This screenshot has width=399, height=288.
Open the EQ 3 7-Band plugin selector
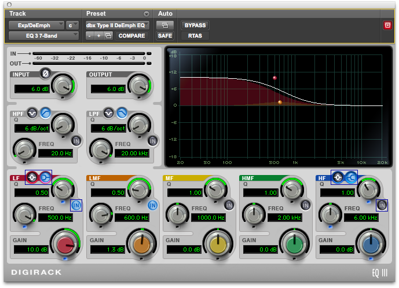[43, 36]
